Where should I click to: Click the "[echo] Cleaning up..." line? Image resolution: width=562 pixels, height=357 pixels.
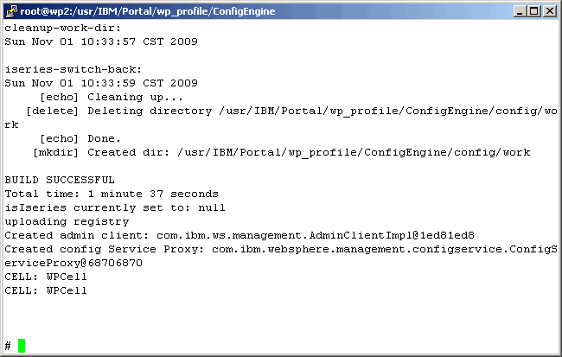coord(104,97)
